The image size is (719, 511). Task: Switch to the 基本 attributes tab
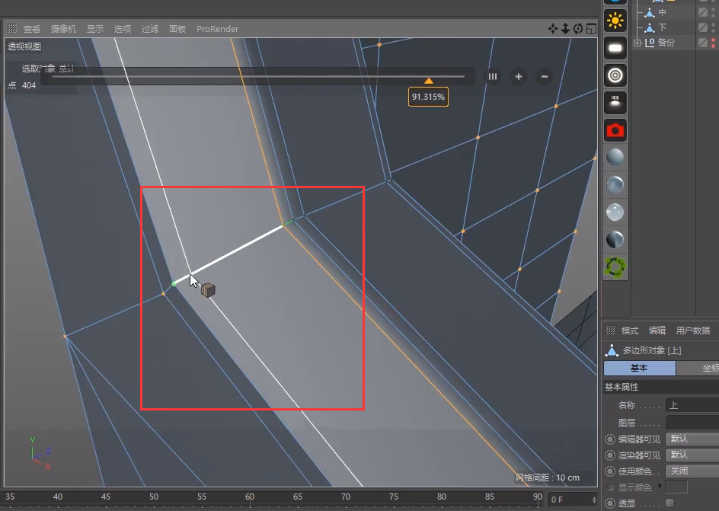pos(639,368)
